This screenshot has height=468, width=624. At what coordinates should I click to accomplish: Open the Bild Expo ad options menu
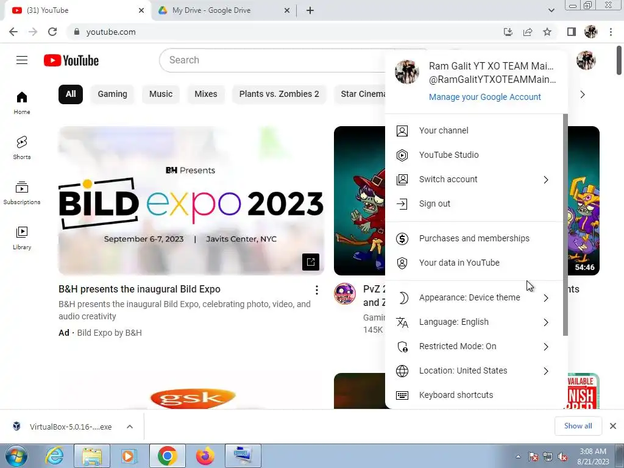pos(317,289)
